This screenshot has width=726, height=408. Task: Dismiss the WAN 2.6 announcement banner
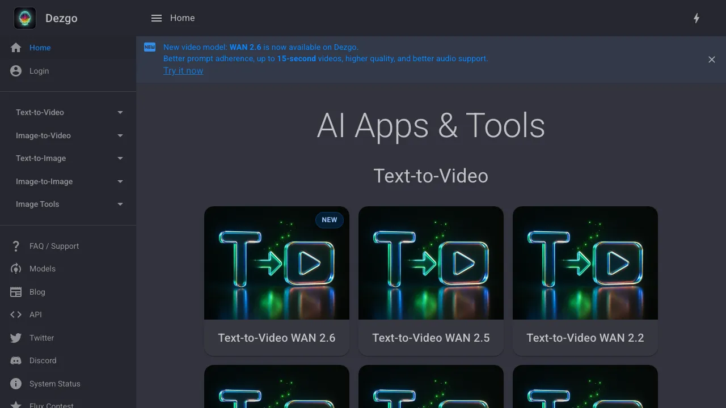click(712, 59)
